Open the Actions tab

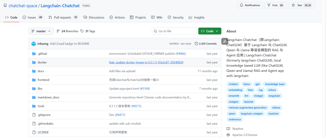[x=117, y=17]
